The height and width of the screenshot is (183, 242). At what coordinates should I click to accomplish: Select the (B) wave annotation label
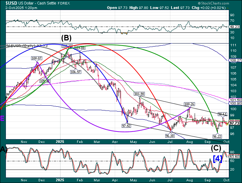pos(66,38)
